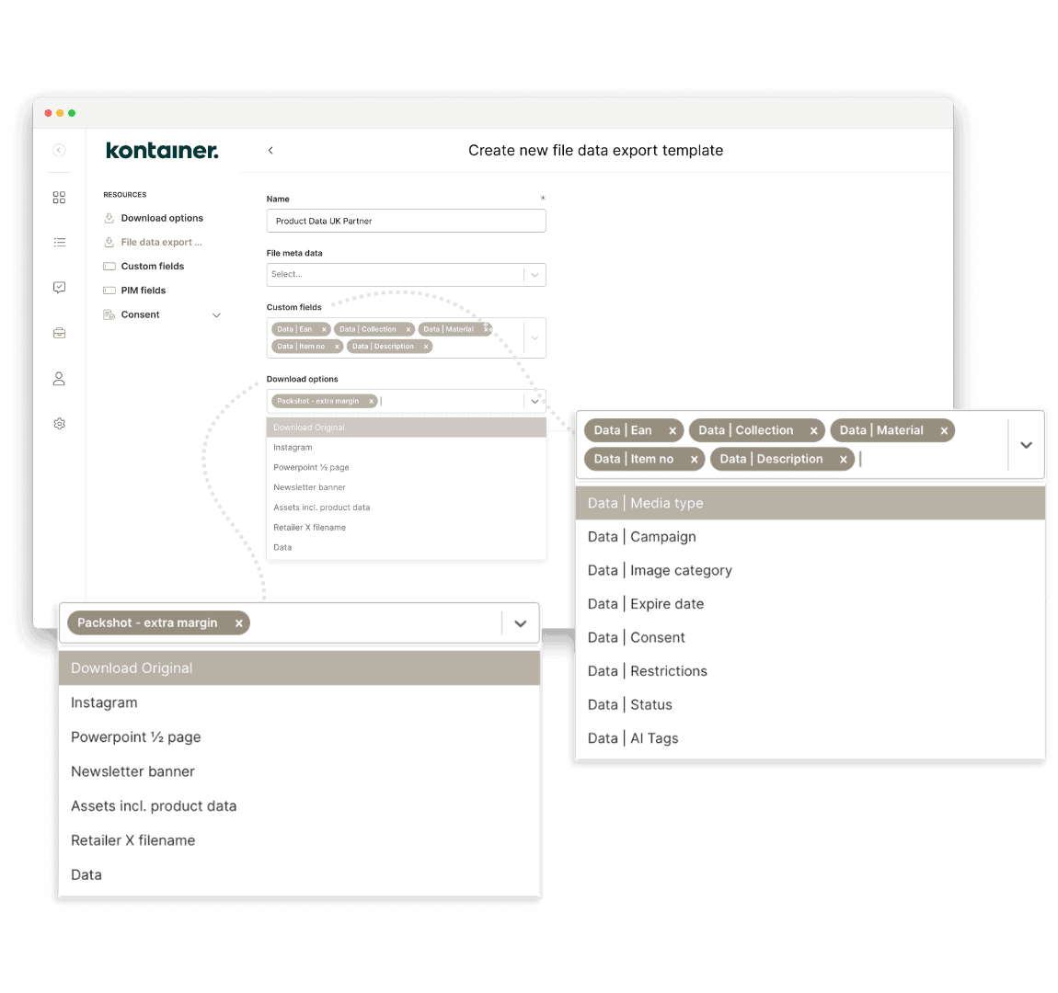Viewport: 1058px width, 993px height.
Task: Click the user profile icon in sidebar
Action: pos(59,378)
